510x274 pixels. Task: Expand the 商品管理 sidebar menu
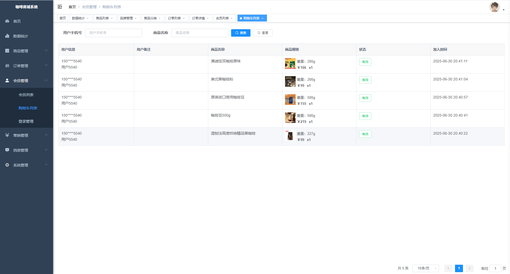27,51
